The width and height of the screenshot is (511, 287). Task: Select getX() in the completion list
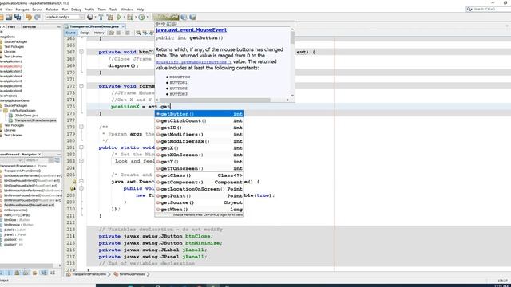pyautogui.click(x=199, y=148)
